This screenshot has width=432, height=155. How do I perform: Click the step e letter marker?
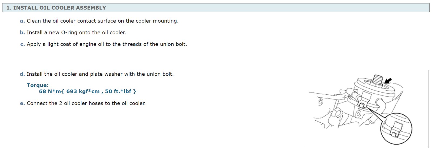coord(22,103)
